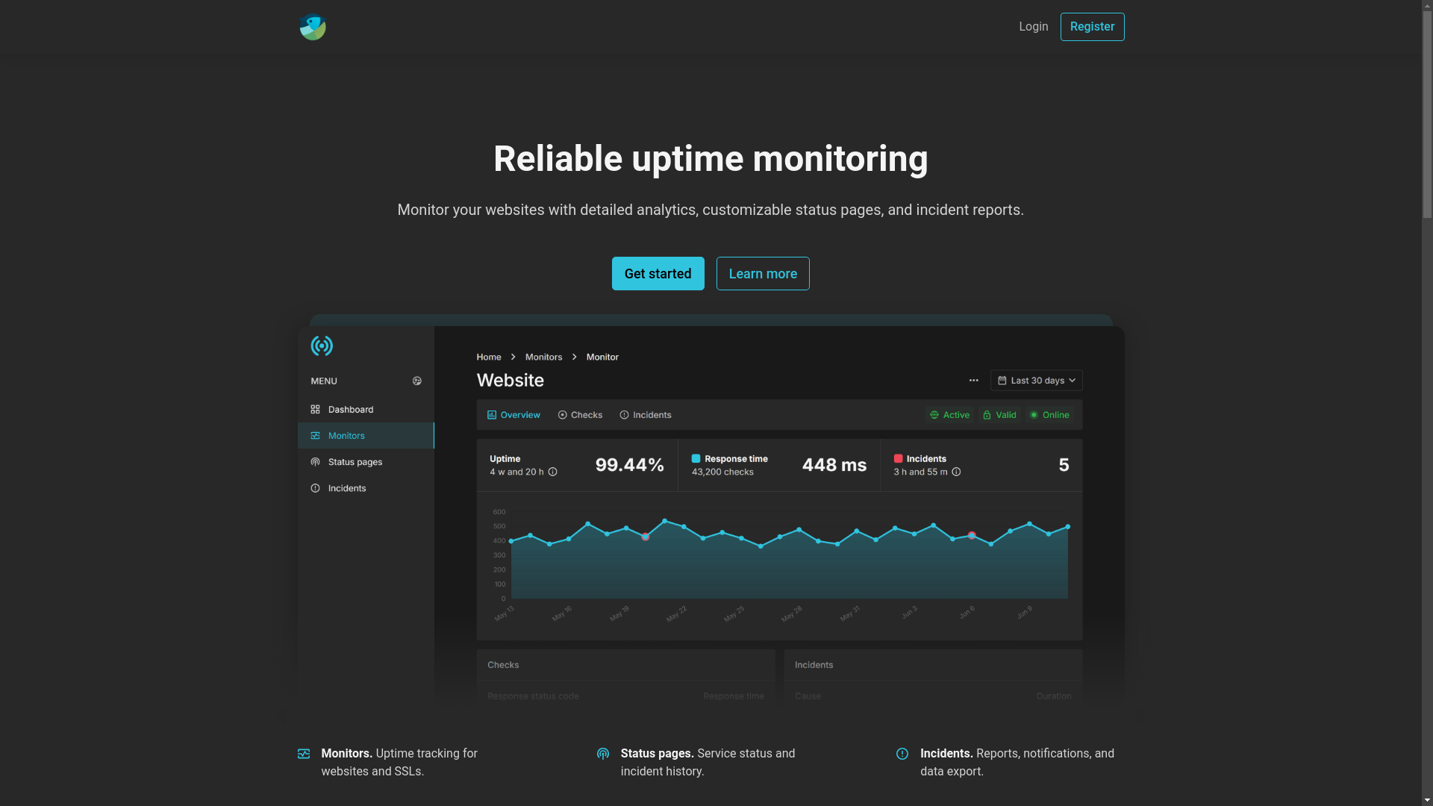Go to the Monitors breadcrumb
The image size is (1433, 806).
click(543, 357)
